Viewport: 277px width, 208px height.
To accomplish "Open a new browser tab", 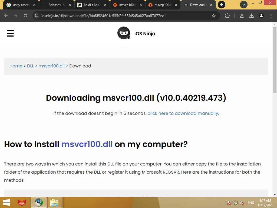I will (x=222, y=5).
